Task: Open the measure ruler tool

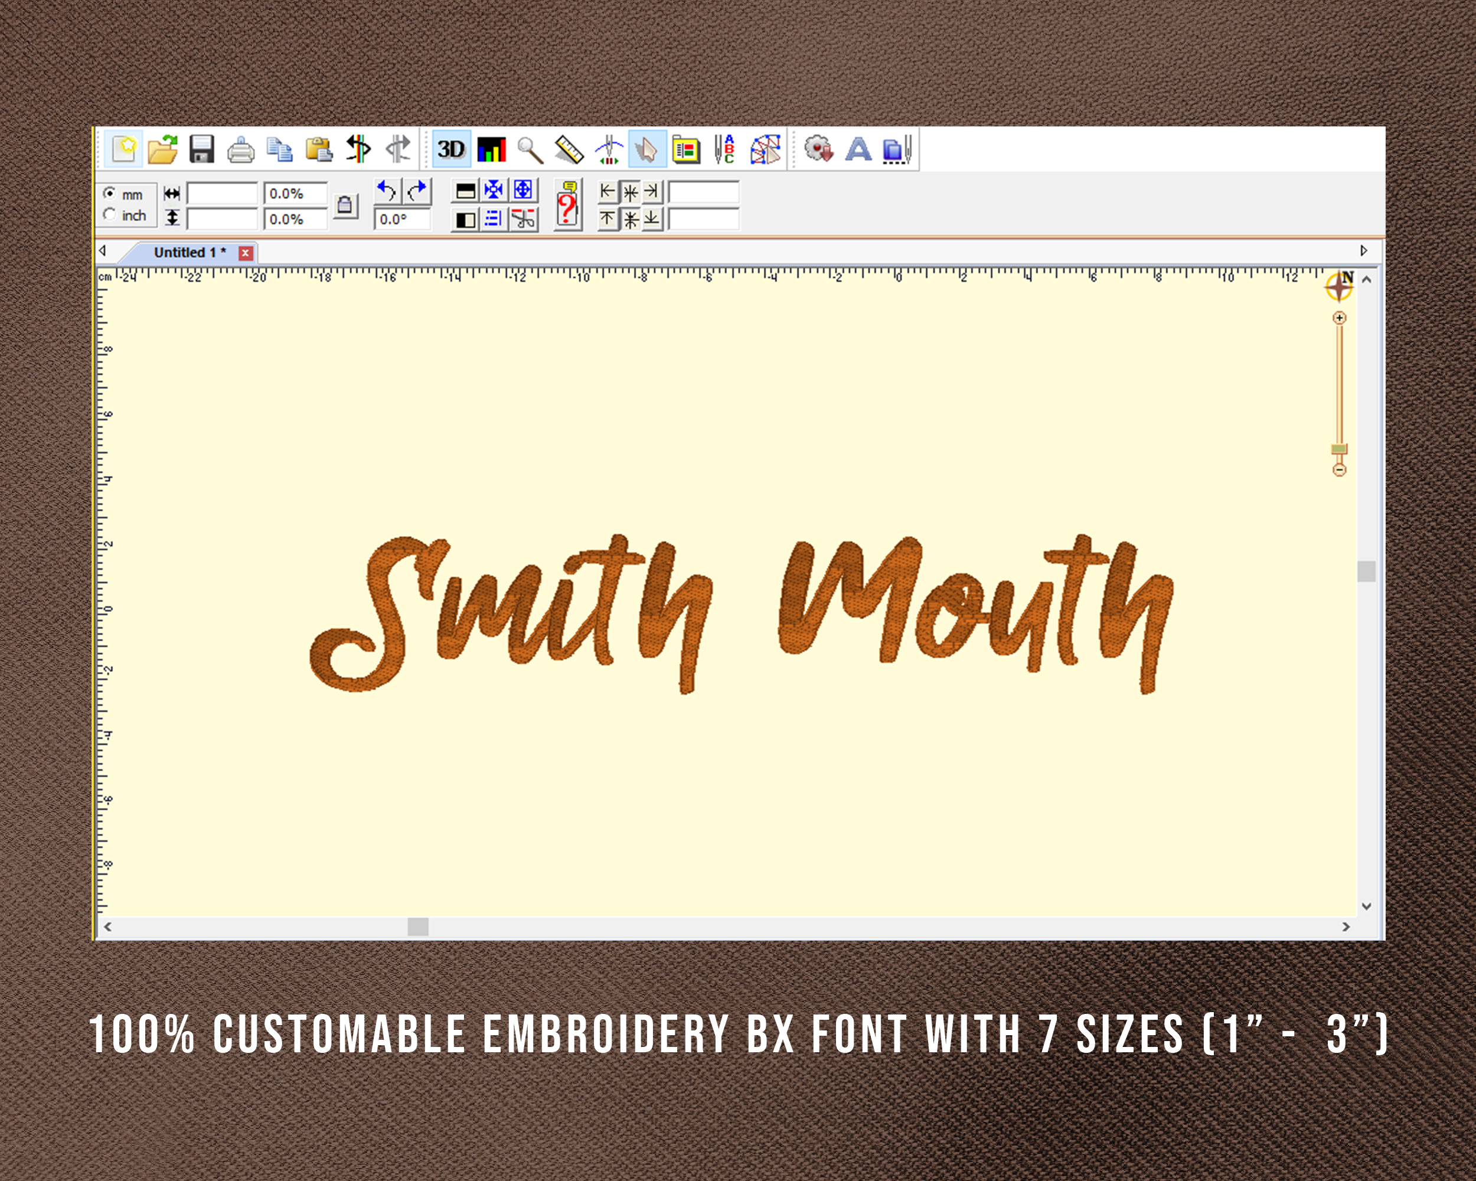Action: 570,149
